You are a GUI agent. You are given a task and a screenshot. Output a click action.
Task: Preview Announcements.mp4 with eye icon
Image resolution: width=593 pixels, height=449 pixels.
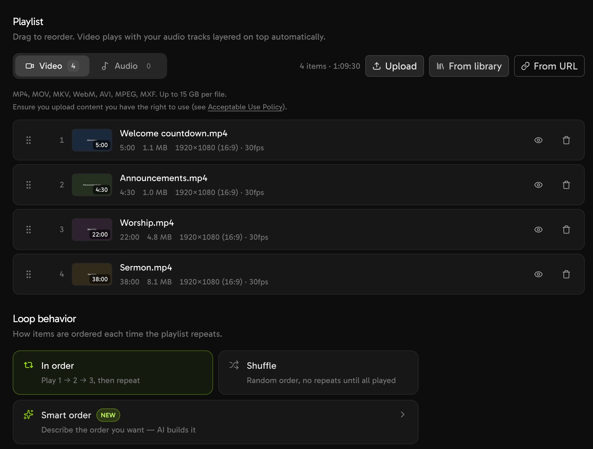(538, 185)
